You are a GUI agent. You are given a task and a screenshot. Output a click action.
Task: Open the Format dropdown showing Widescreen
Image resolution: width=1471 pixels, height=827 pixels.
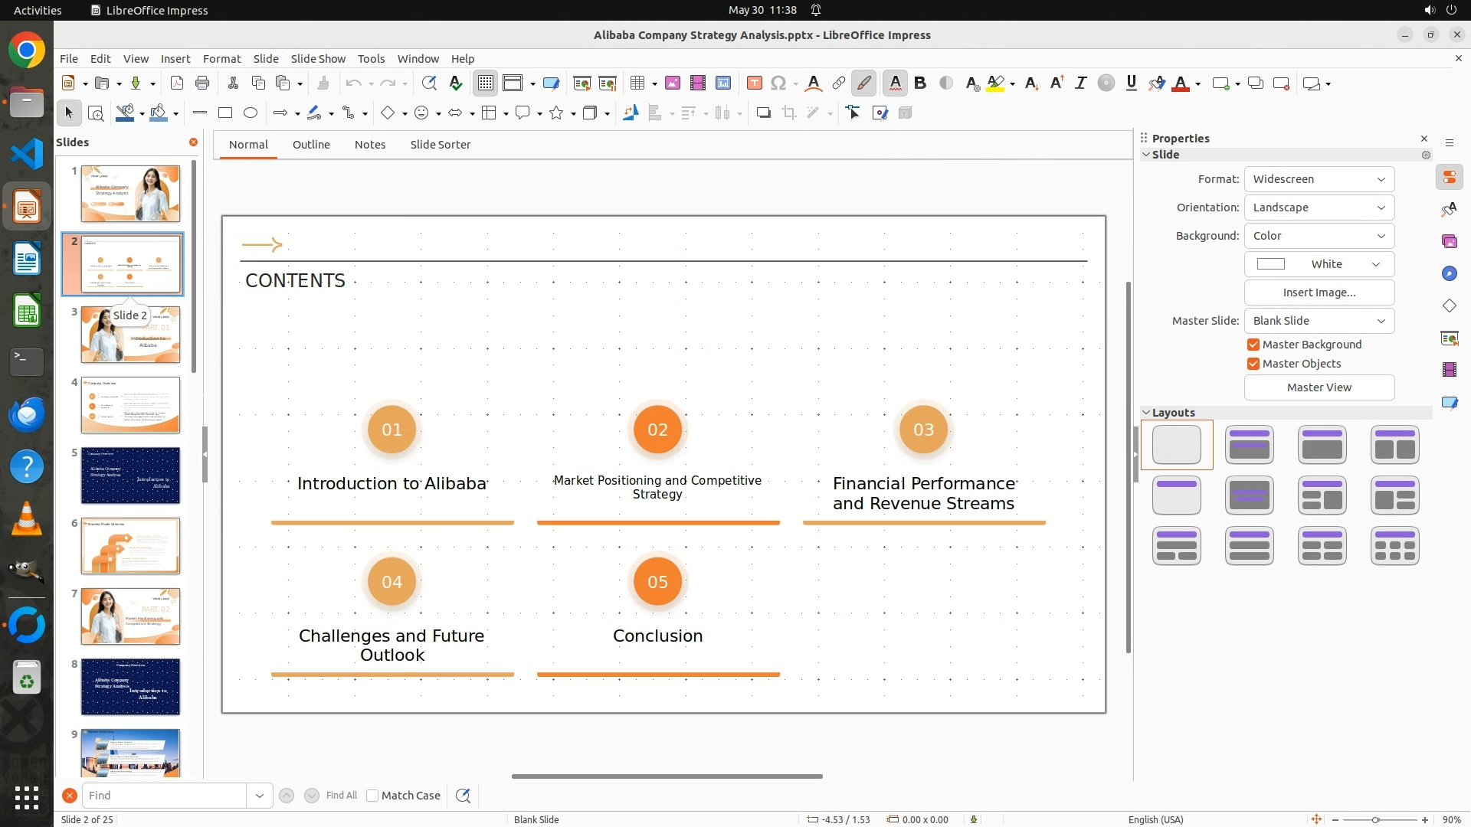[1319, 179]
